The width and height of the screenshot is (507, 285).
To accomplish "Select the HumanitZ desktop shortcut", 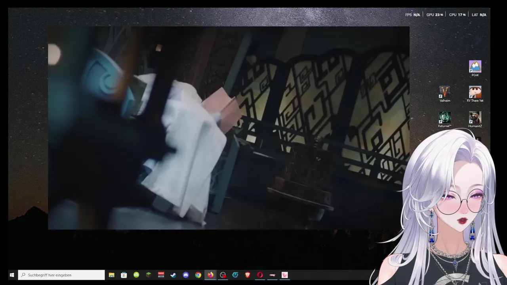I will tap(475, 120).
